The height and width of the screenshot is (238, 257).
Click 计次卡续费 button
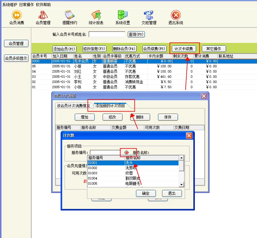[x=184, y=49]
